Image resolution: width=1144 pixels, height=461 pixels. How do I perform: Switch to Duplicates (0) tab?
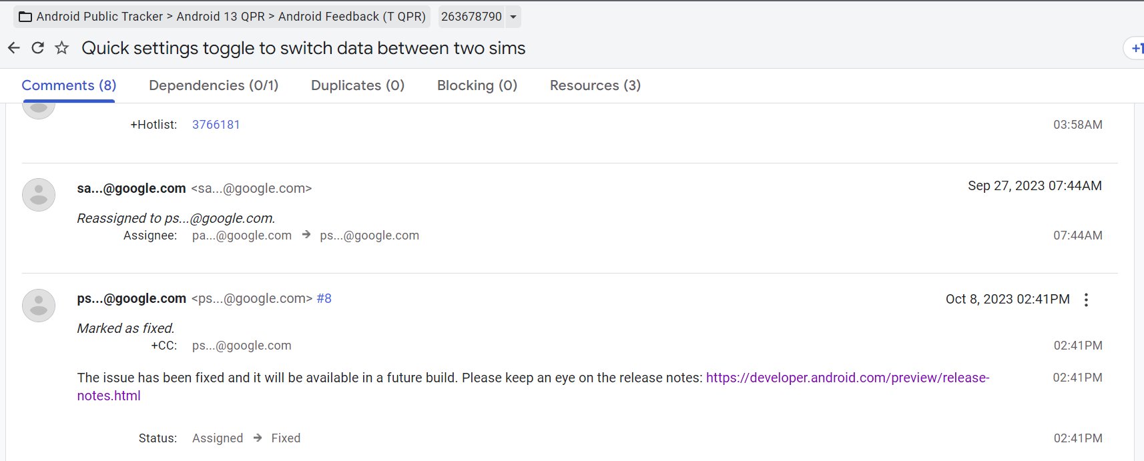point(358,85)
